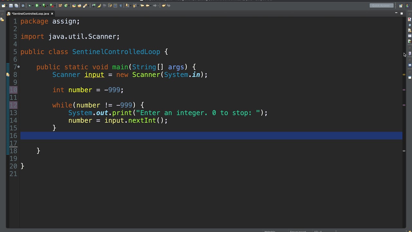Click the Open Perspective icon

click(401, 5)
